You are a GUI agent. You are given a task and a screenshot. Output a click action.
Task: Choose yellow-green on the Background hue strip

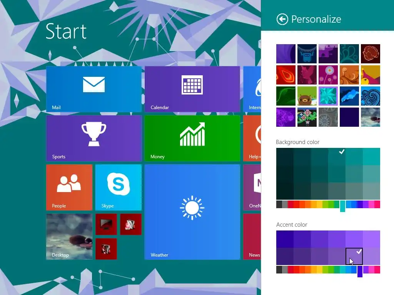326,204
